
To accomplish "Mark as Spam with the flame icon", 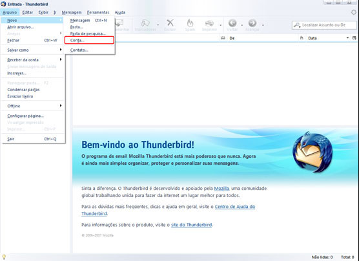I will 190,23.
